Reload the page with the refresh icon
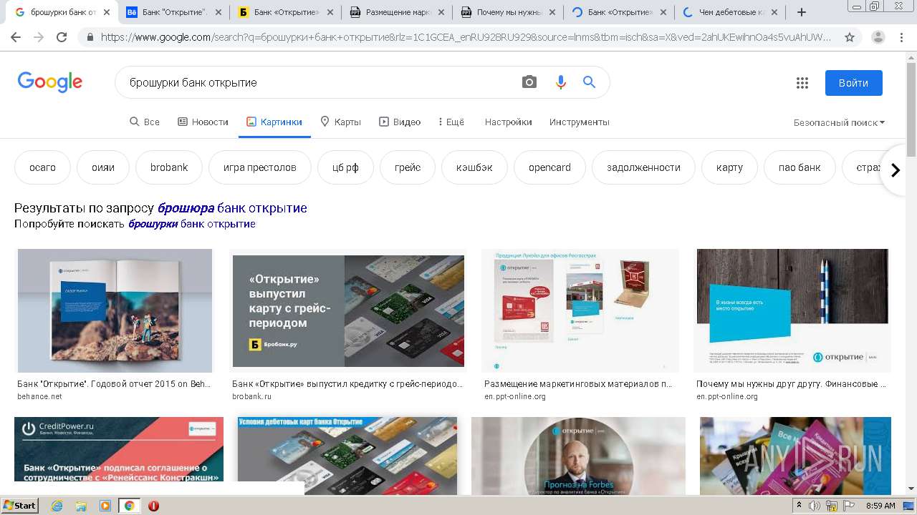The width and height of the screenshot is (917, 515). (62, 37)
